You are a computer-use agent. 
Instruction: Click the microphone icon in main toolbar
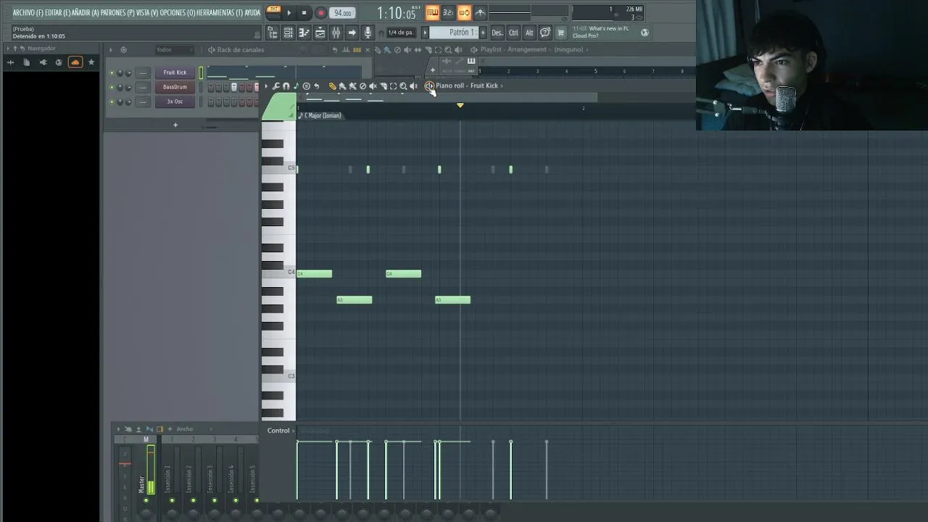(x=368, y=32)
